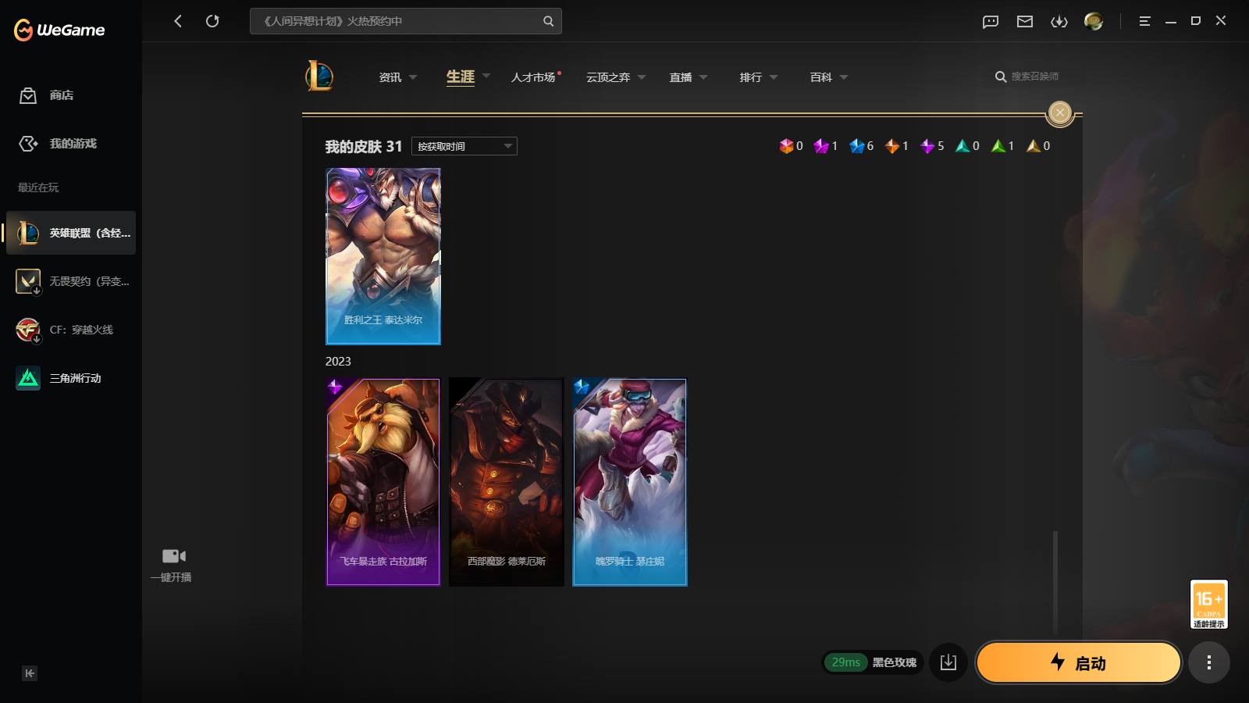This screenshot has height=703, width=1249.
Task: Open the chat messages icon
Action: (x=991, y=22)
